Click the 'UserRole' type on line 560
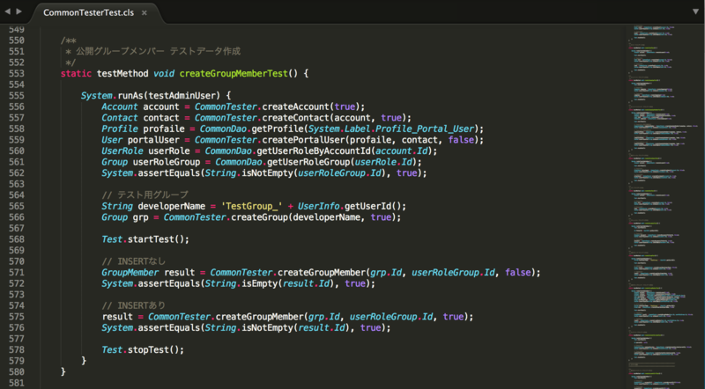Image resolution: width=705 pixels, height=389 pixels. (122, 150)
